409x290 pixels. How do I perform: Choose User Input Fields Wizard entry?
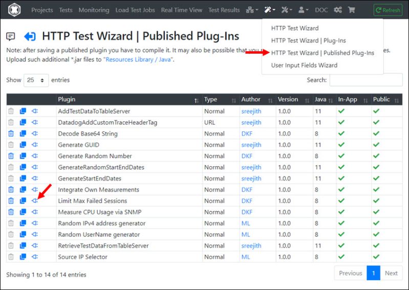click(x=304, y=65)
